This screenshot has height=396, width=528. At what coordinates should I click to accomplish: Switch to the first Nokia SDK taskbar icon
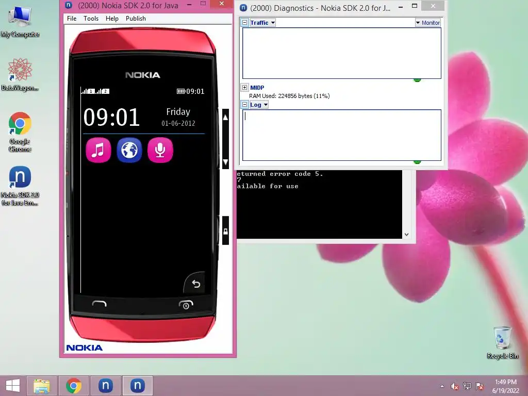[x=105, y=386]
